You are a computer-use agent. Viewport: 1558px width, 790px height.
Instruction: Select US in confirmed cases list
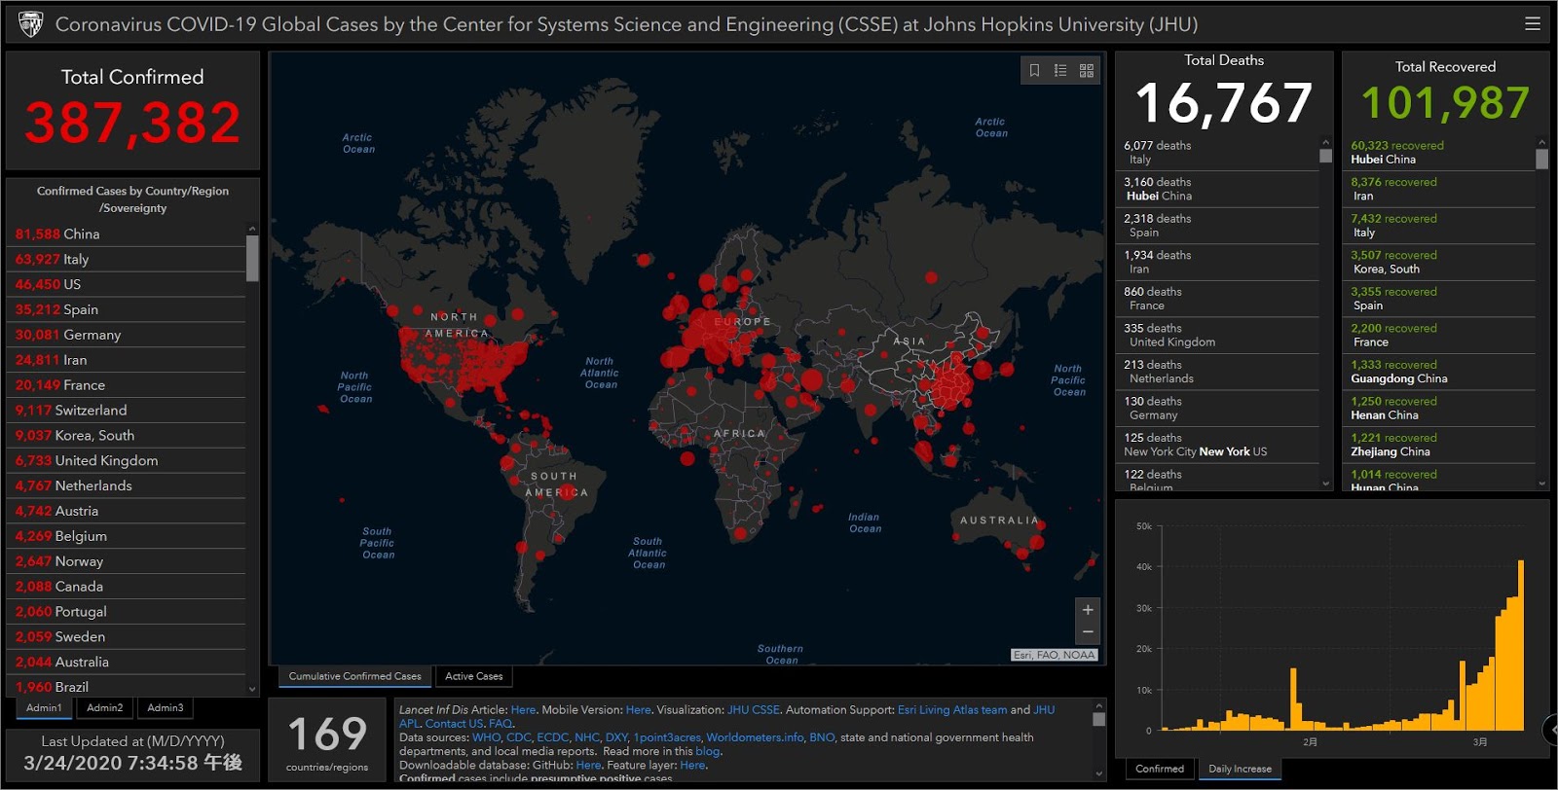tap(127, 284)
